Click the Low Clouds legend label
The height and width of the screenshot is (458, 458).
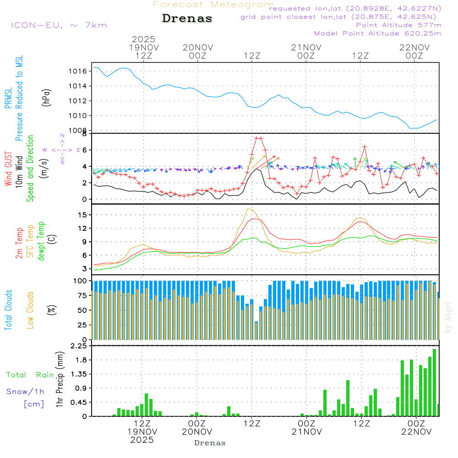point(30,310)
